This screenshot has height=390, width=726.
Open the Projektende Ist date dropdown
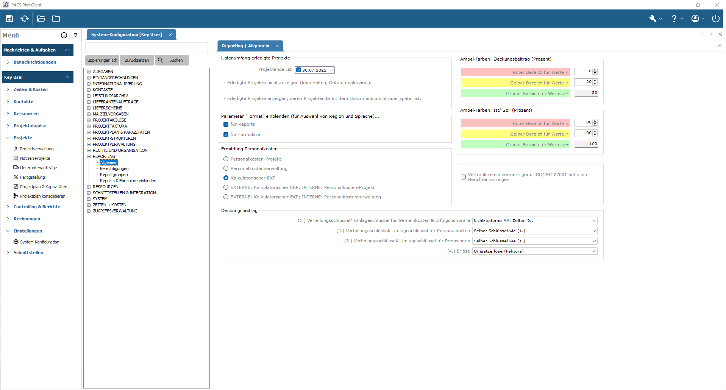click(331, 70)
